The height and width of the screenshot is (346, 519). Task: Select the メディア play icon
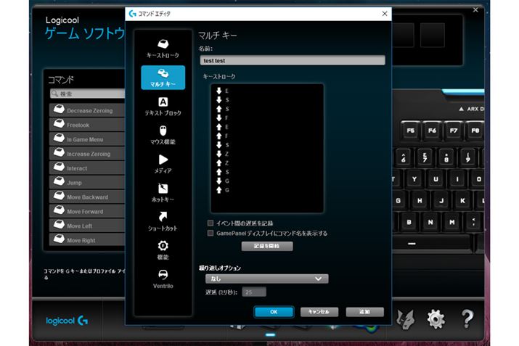[x=163, y=160]
